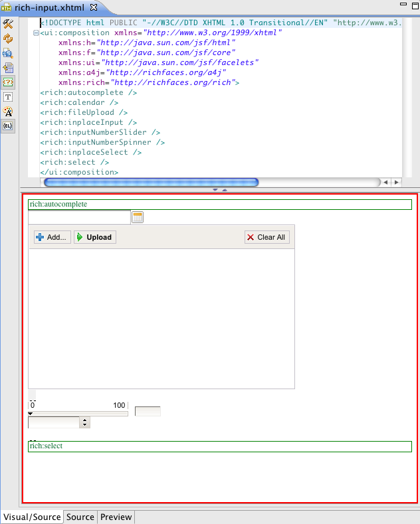Click the calendar date input field
420x524 pixels.
tap(79, 217)
